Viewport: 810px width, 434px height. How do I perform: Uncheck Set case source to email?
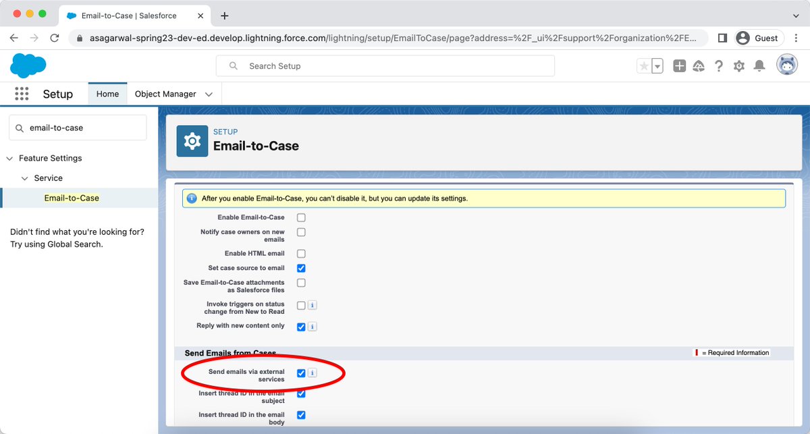click(301, 268)
